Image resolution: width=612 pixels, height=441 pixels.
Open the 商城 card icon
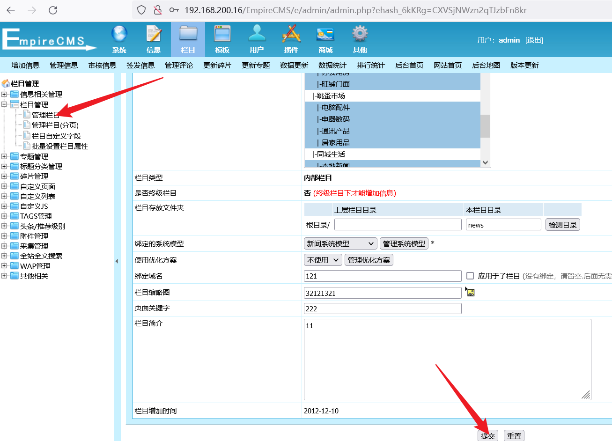[325, 34]
